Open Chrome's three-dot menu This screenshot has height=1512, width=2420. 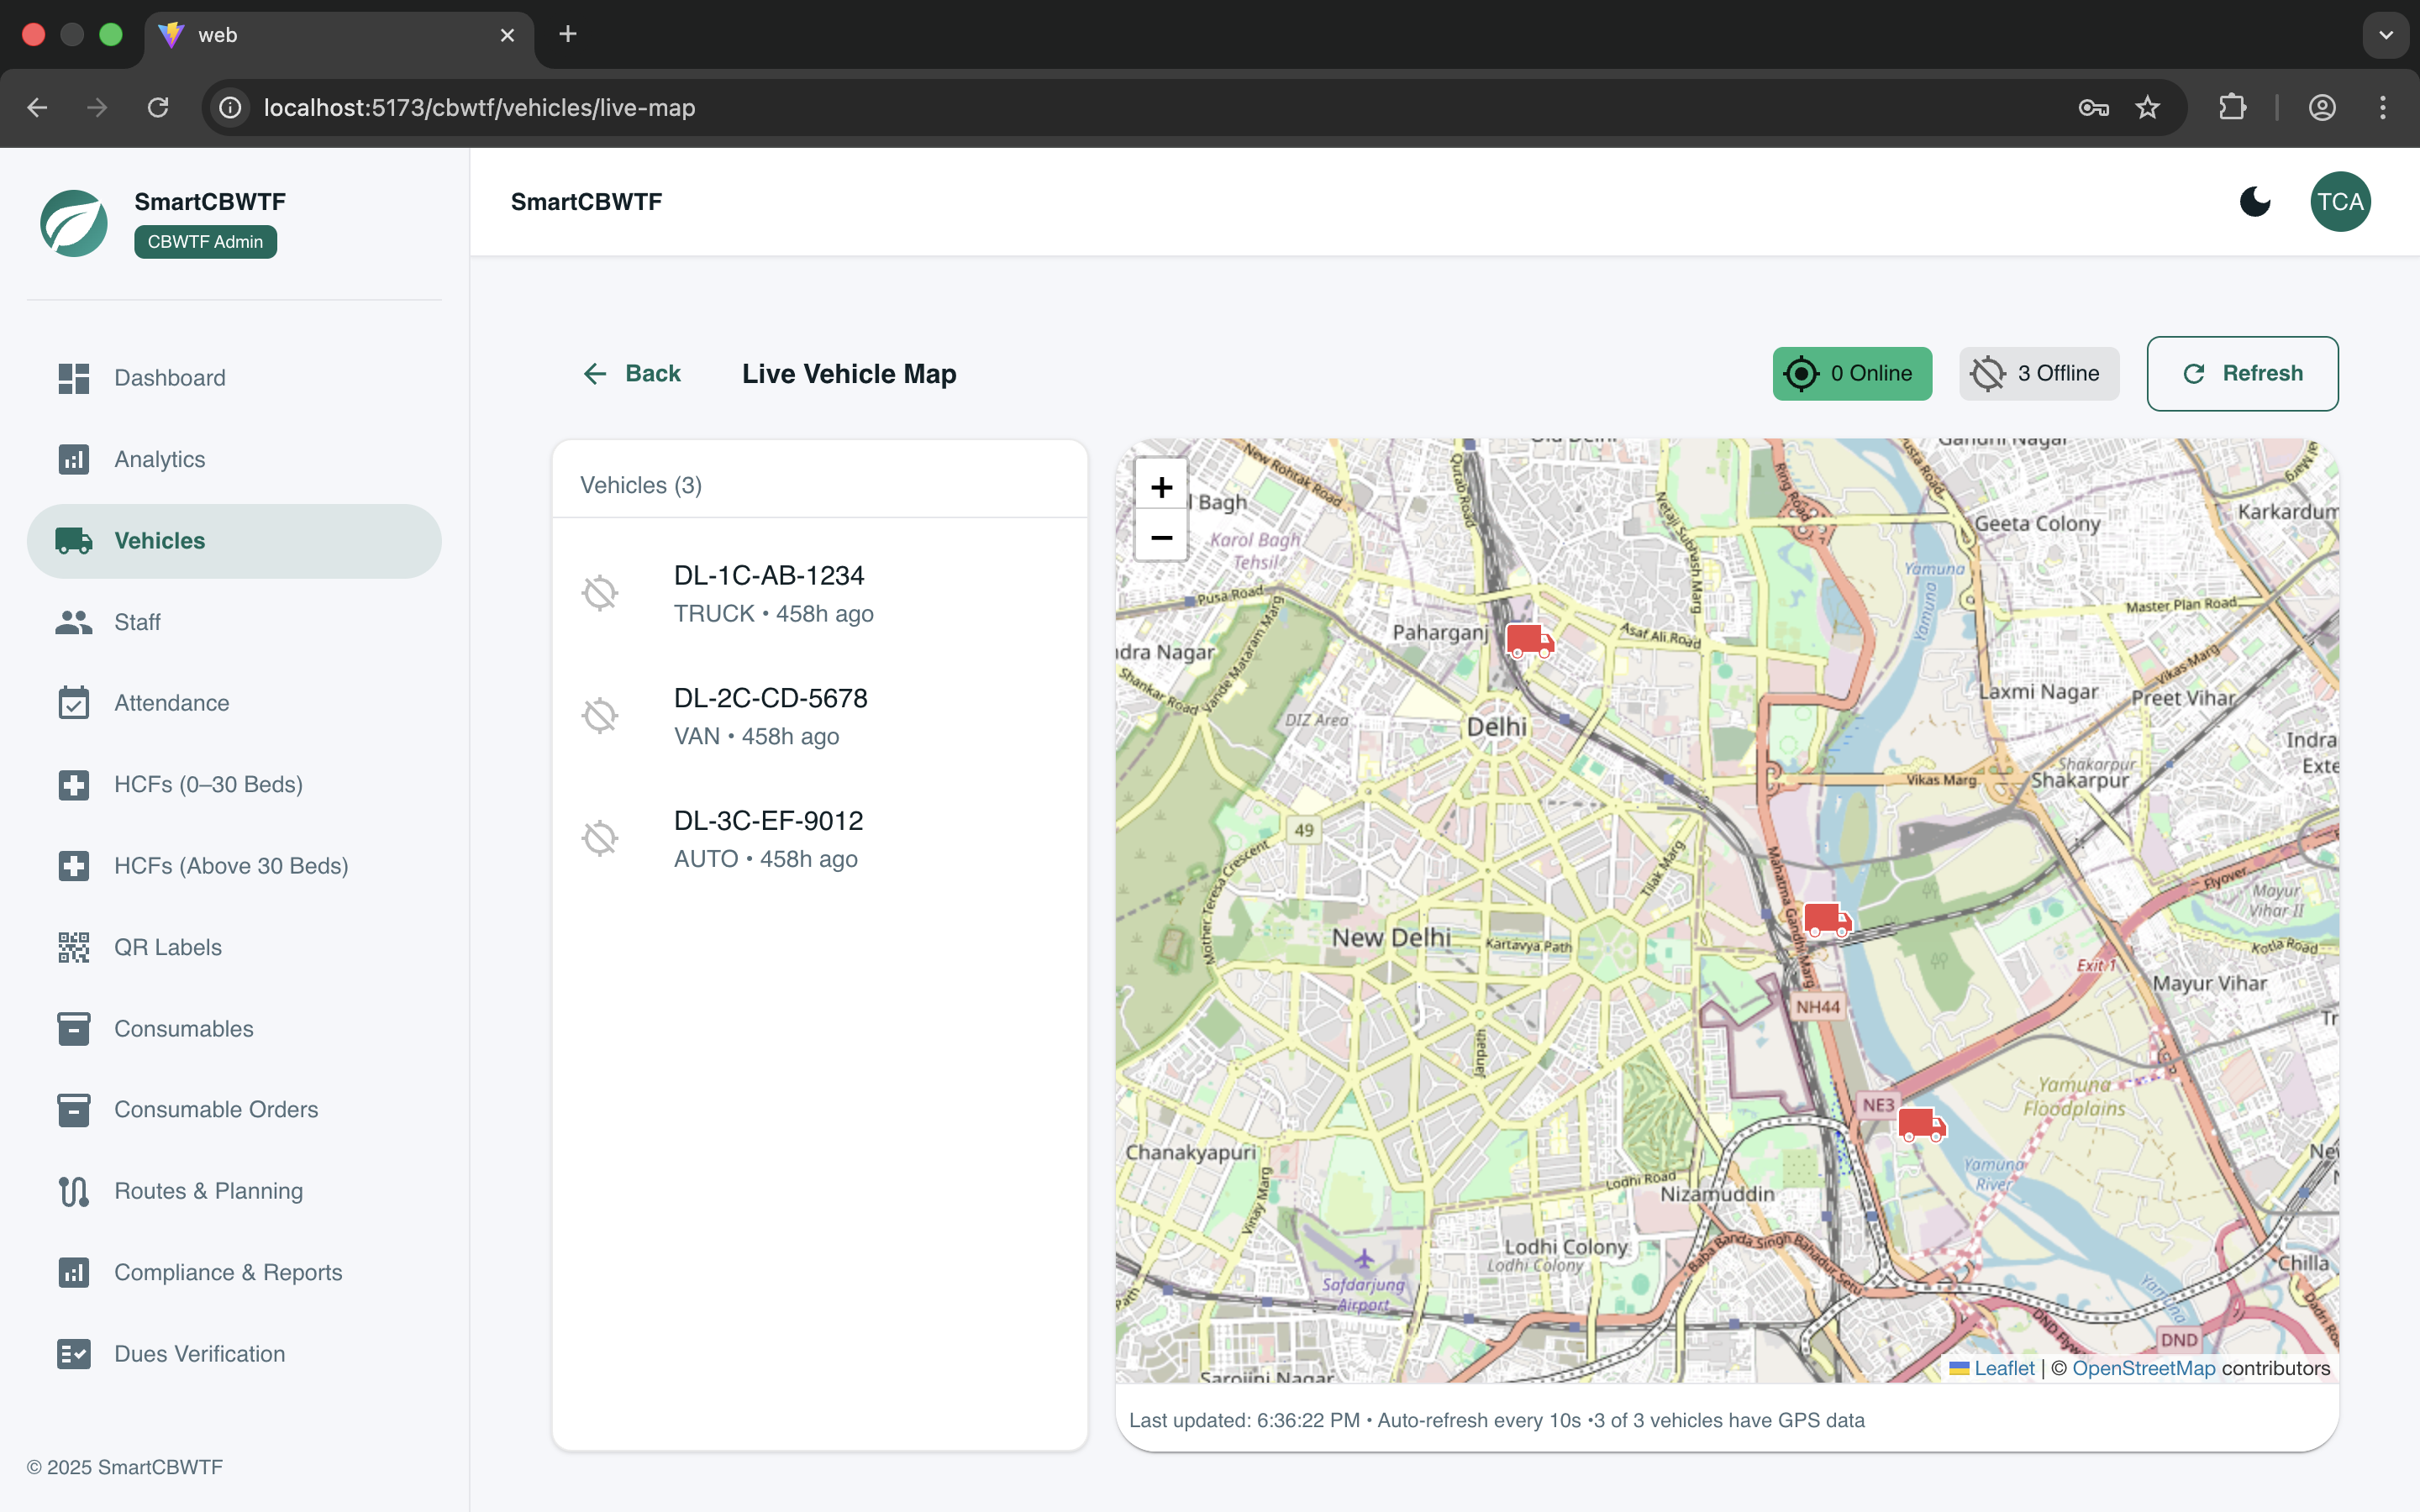2383,107
